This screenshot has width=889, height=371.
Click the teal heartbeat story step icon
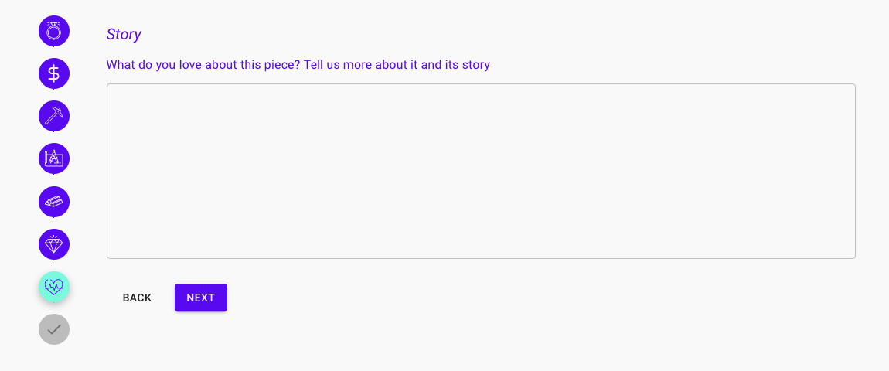tap(54, 287)
